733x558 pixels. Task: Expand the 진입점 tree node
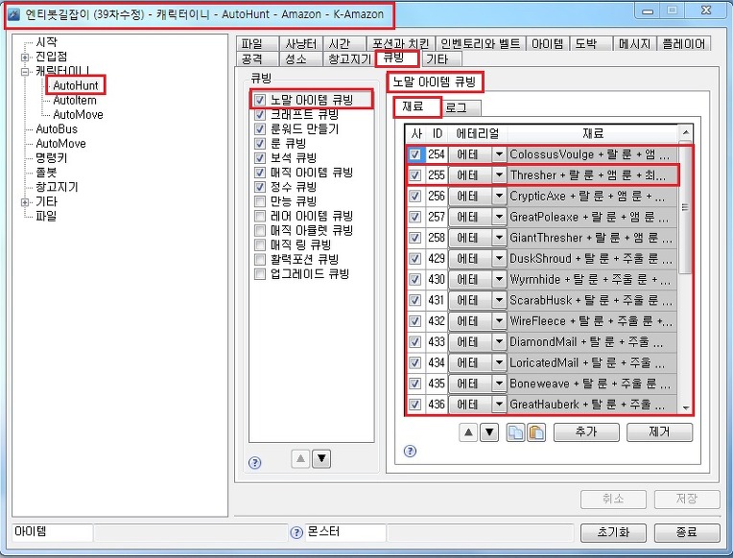[25, 57]
